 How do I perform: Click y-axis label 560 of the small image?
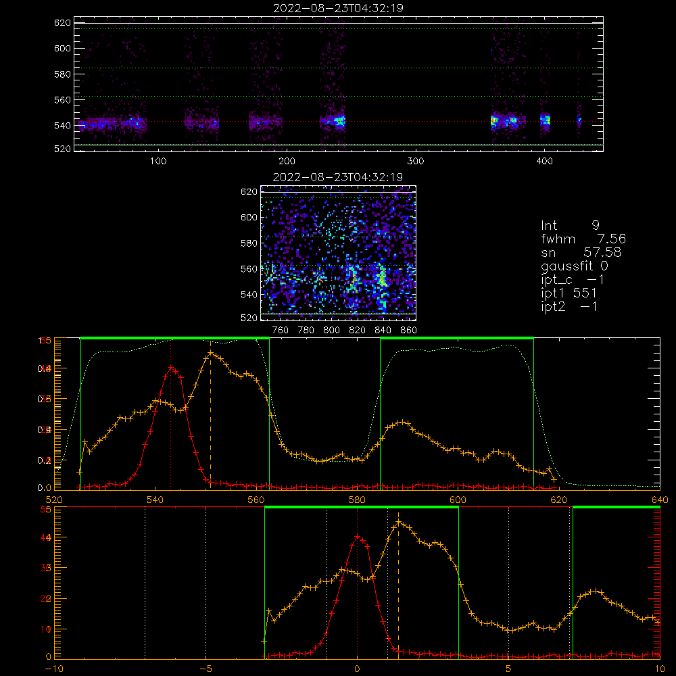pos(249,269)
